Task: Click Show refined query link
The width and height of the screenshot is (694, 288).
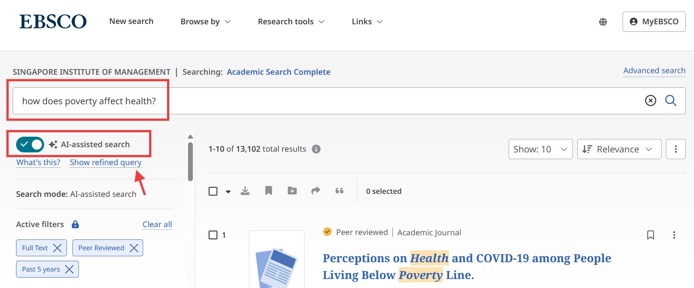Action: click(106, 162)
